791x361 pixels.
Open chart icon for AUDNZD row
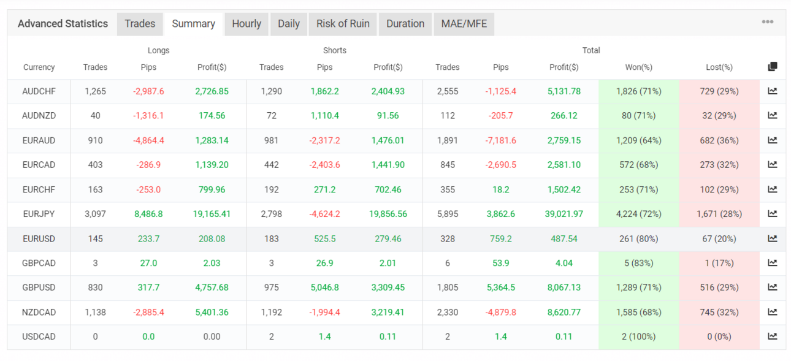click(x=772, y=116)
